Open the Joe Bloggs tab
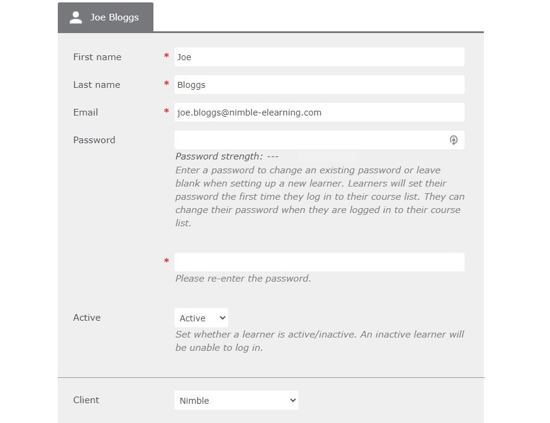Viewport: 550px width, 423px height. [x=105, y=17]
